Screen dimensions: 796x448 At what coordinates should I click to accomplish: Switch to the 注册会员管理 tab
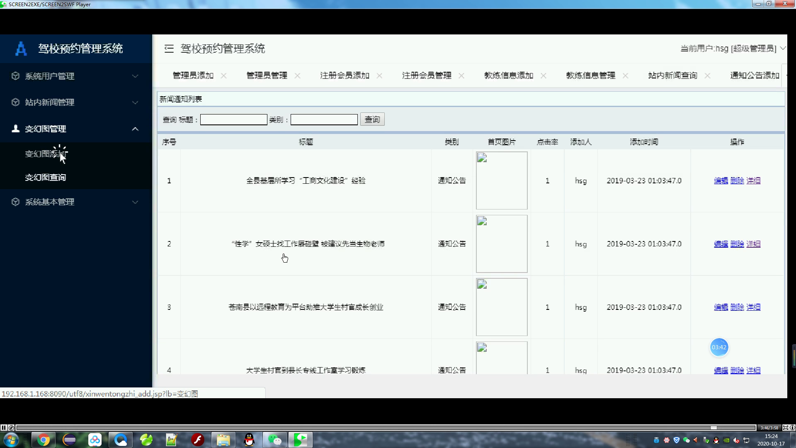[x=427, y=75]
